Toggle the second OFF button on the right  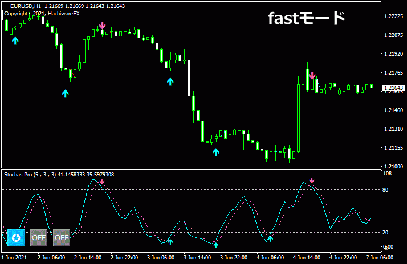pos(62,237)
